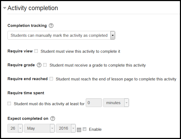Collapse the Activity completion section arrow
This screenshot has height=139, width=181.
tap(5, 8)
